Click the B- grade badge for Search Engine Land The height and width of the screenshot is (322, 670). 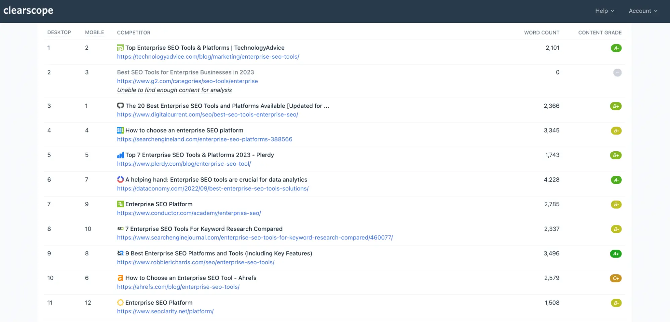point(616,131)
